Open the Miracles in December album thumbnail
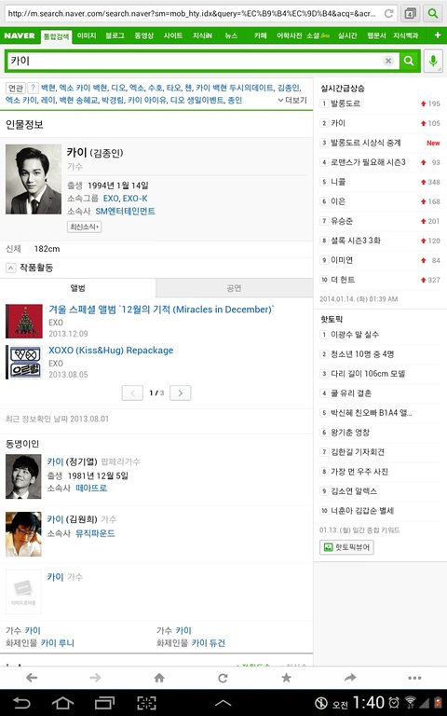Image resolution: width=447 pixels, height=716 pixels. [24, 322]
